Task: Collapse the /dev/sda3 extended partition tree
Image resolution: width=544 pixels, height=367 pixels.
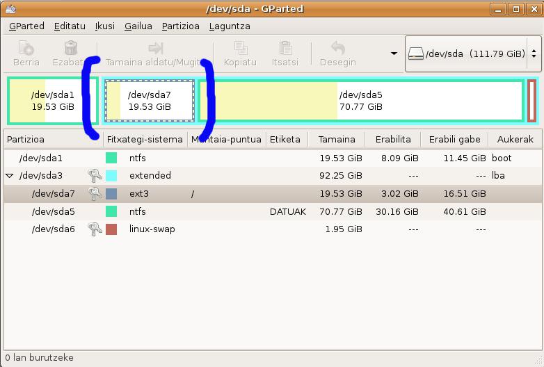Action: point(10,176)
